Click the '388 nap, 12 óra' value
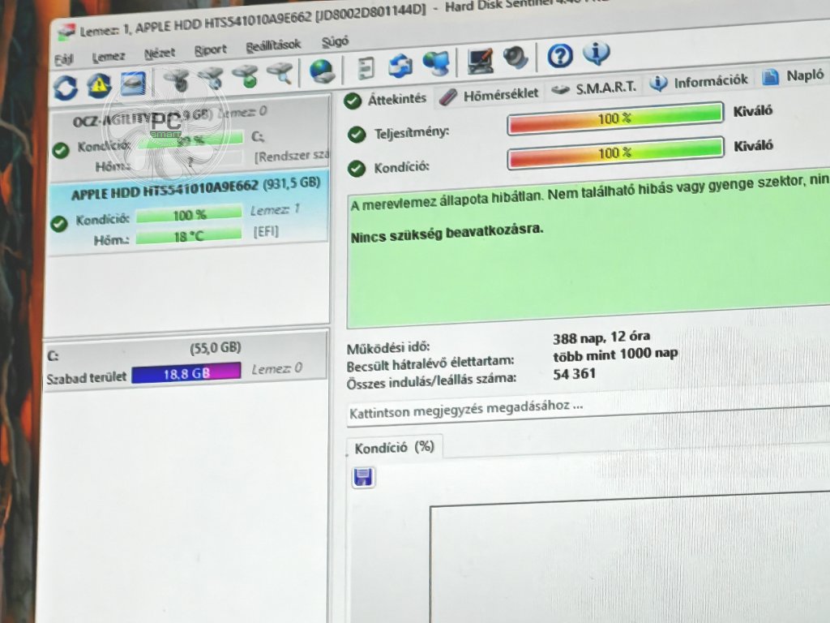 pos(601,337)
